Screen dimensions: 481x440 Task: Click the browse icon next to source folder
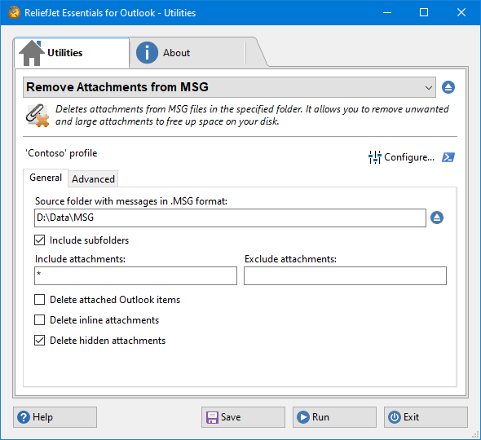tap(437, 218)
